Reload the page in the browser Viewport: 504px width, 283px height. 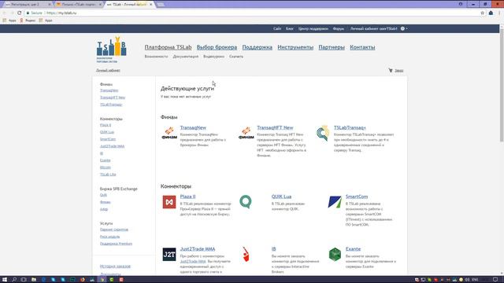click(19, 13)
